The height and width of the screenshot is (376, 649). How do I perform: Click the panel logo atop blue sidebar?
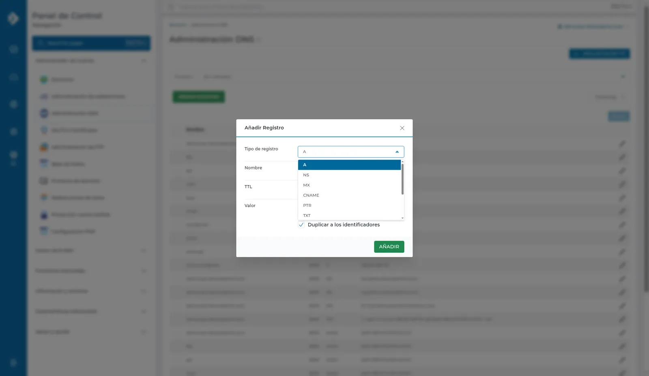pos(13,18)
